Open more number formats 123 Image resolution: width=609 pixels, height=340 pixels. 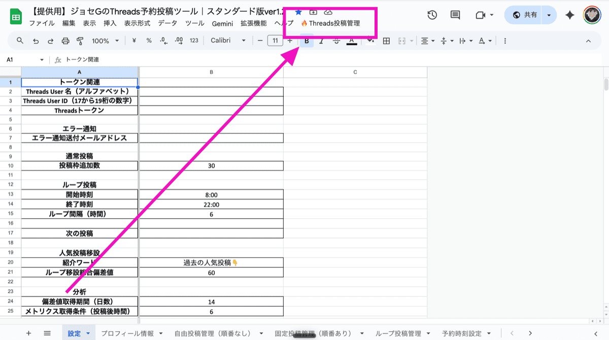[194, 41]
